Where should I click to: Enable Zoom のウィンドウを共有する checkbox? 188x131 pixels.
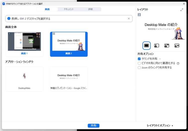[139, 68]
